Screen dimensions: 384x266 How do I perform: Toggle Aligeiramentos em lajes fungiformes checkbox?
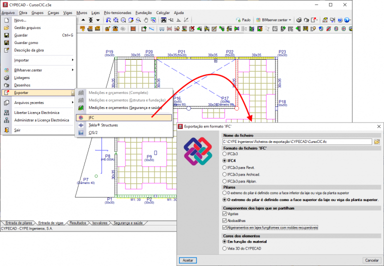click(224, 227)
